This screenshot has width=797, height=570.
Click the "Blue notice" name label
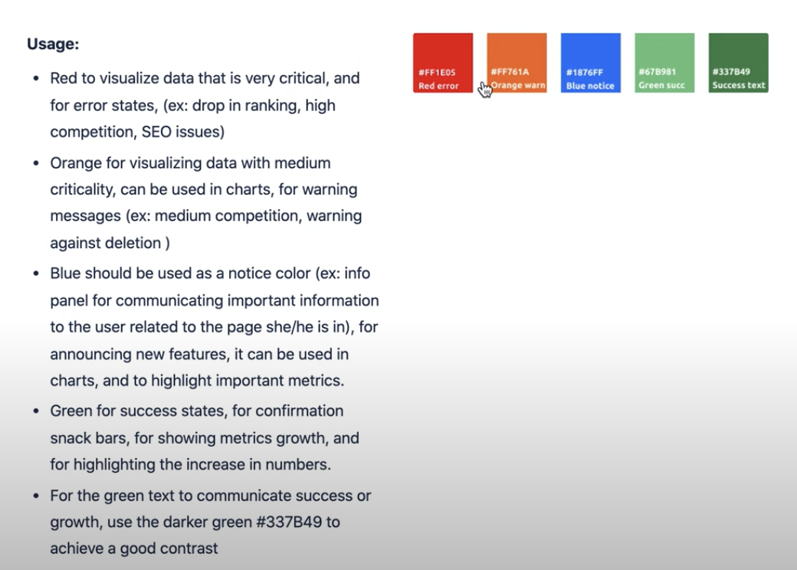tap(590, 86)
